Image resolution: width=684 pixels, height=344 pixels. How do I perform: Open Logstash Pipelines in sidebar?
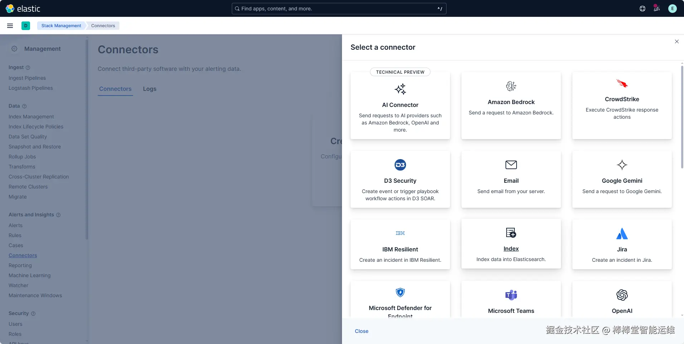(31, 88)
